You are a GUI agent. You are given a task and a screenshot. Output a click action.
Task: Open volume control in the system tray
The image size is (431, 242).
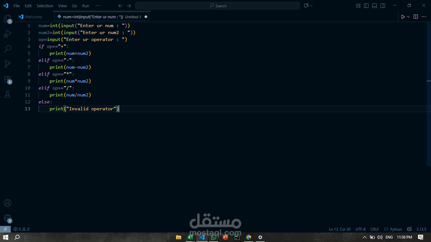pyautogui.click(x=380, y=237)
